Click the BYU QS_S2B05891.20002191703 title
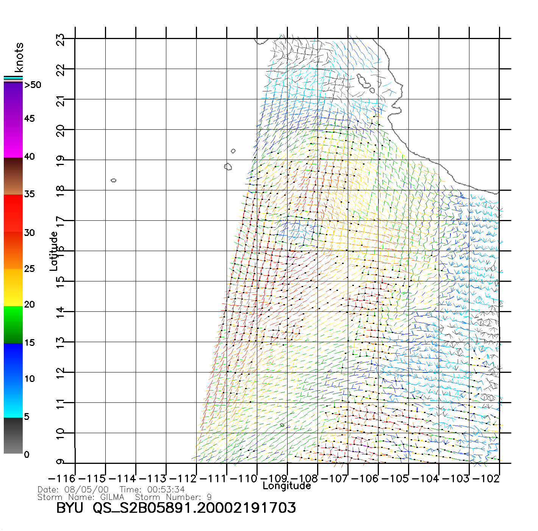The width and height of the screenshot is (538, 531). 176,508
